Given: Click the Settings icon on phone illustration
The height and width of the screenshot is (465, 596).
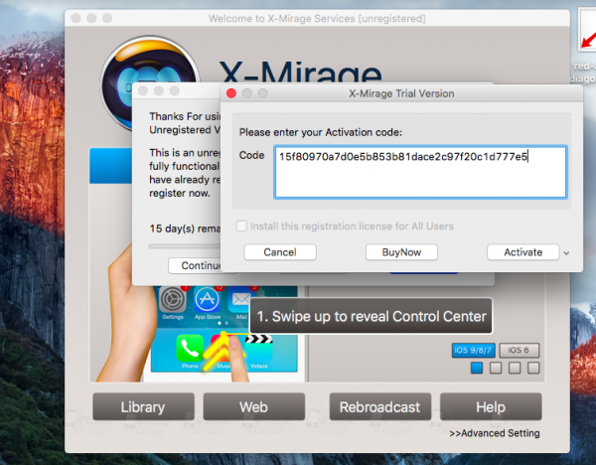Looking at the screenshot, I should (173, 300).
